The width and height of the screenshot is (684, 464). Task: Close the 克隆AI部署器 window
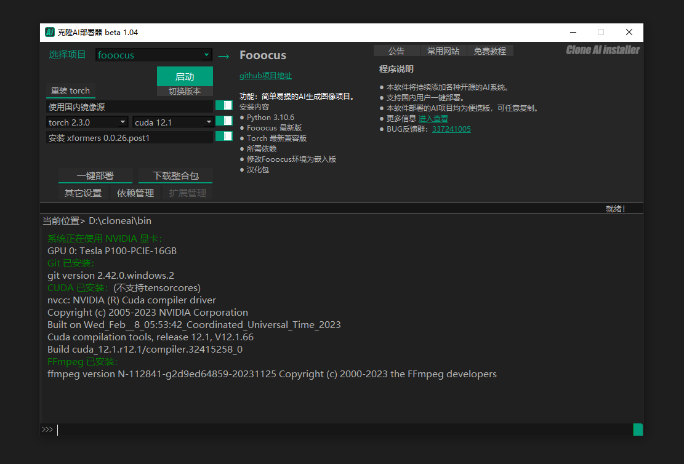(629, 32)
